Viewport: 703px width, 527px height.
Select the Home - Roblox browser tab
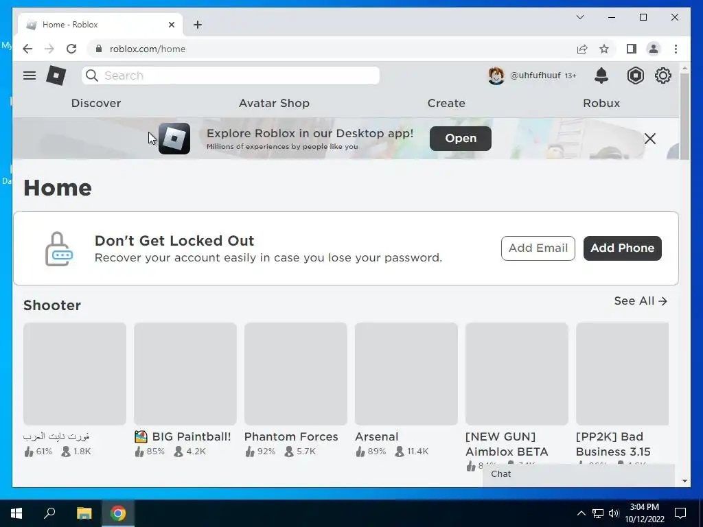(100, 25)
